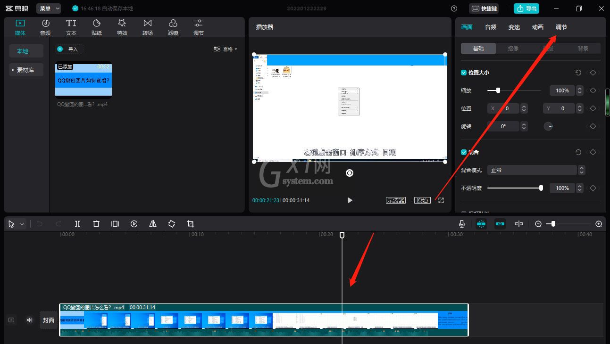Step the 缩放 percentage stepper
Screen dimensions: 610x344
[x=580, y=90]
